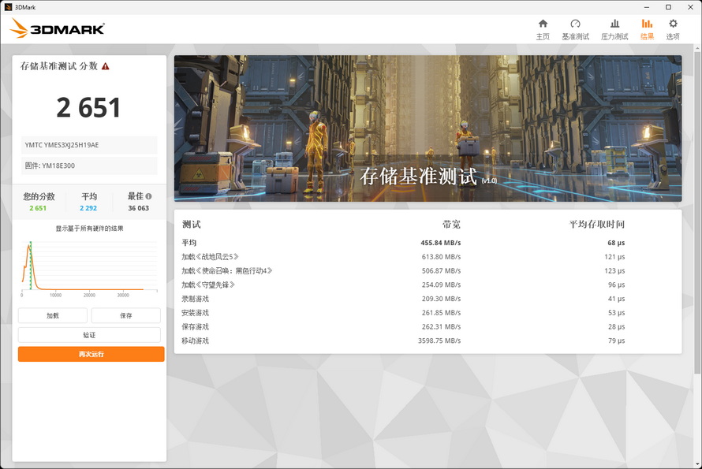Click the 移动游戏 row label
This screenshot has width=702, height=469.
(x=195, y=341)
